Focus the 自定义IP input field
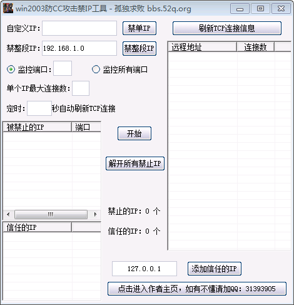The width and height of the screenshot is (294, 305). [79, 28]
